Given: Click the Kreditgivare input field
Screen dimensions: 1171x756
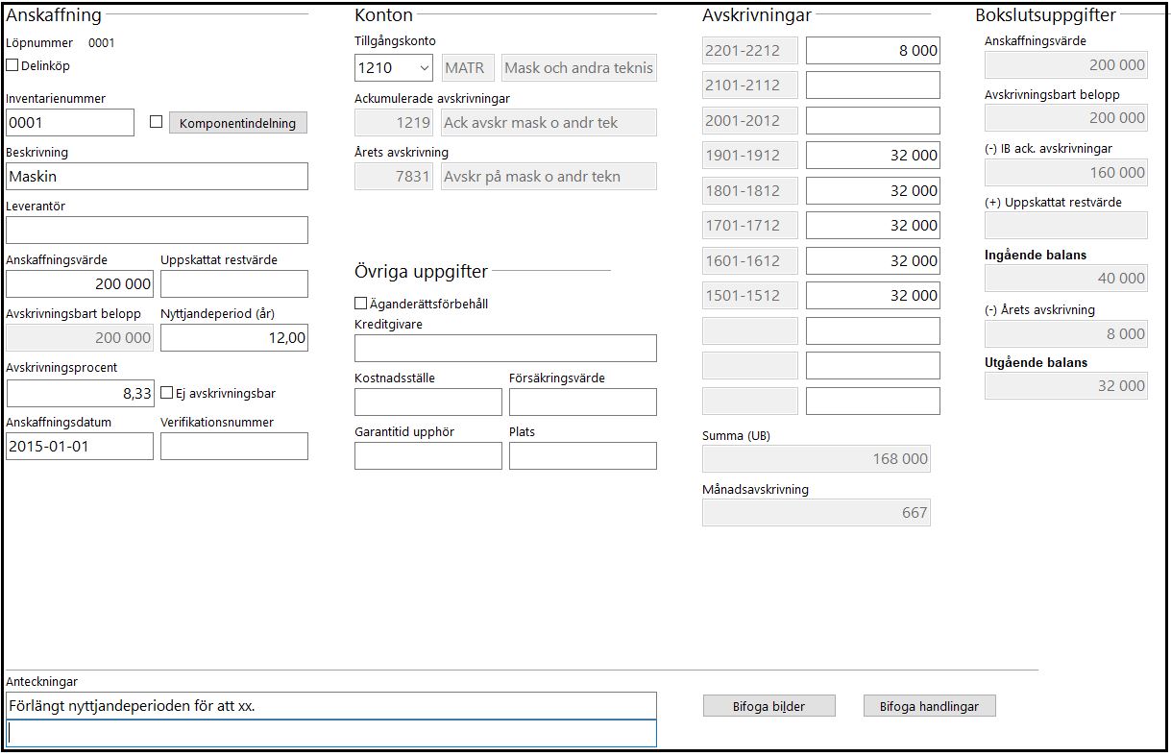Looking at the screenshot, I should 505,348.
